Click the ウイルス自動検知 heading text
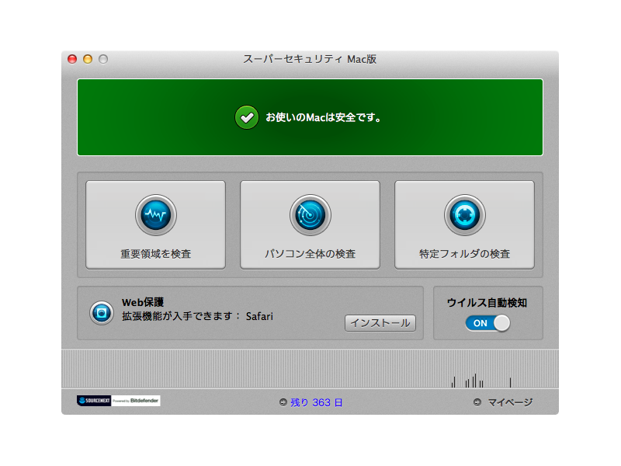The image size is (621, 466). click(487, 303)
